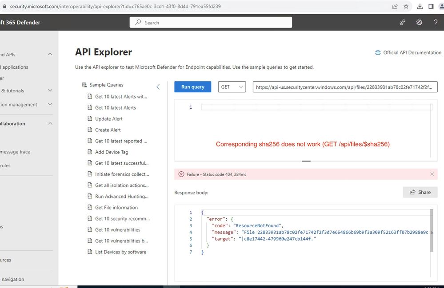Click the browser address bar URL
This screenshot has width=444, height=288.
point(115,6)
